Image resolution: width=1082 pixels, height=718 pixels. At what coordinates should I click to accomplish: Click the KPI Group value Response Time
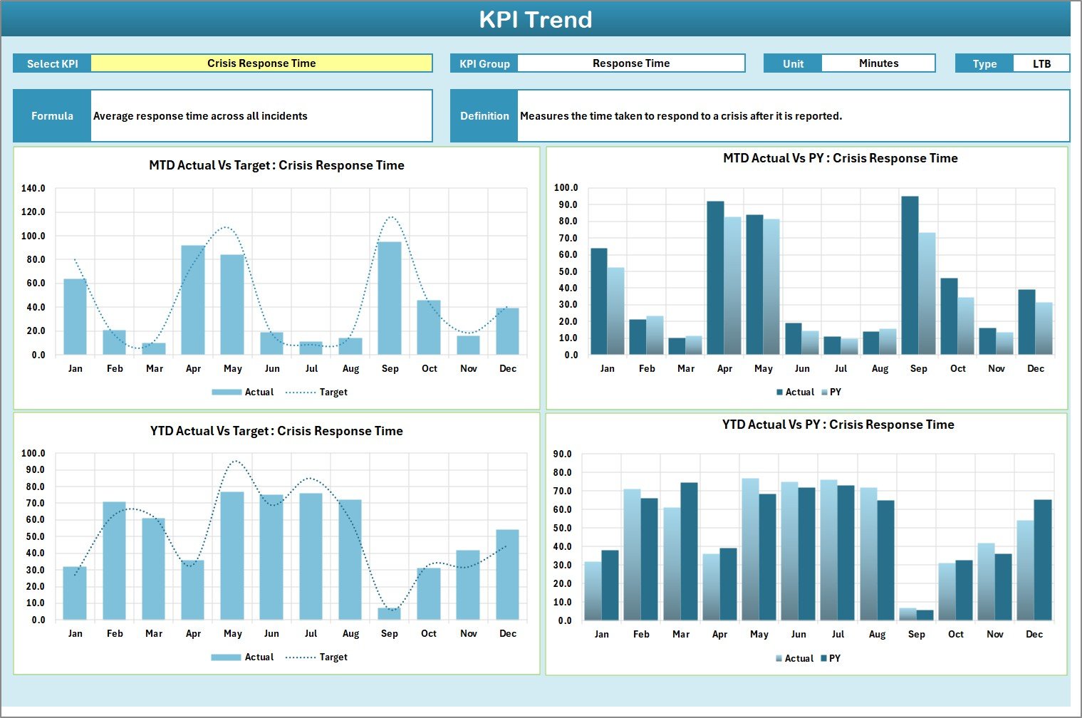coord(630,63)
